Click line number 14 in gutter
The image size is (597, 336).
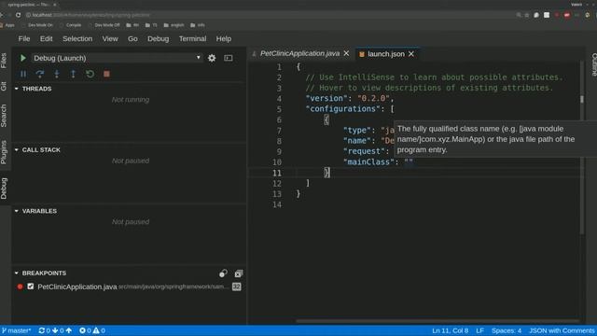pos(277,205)
